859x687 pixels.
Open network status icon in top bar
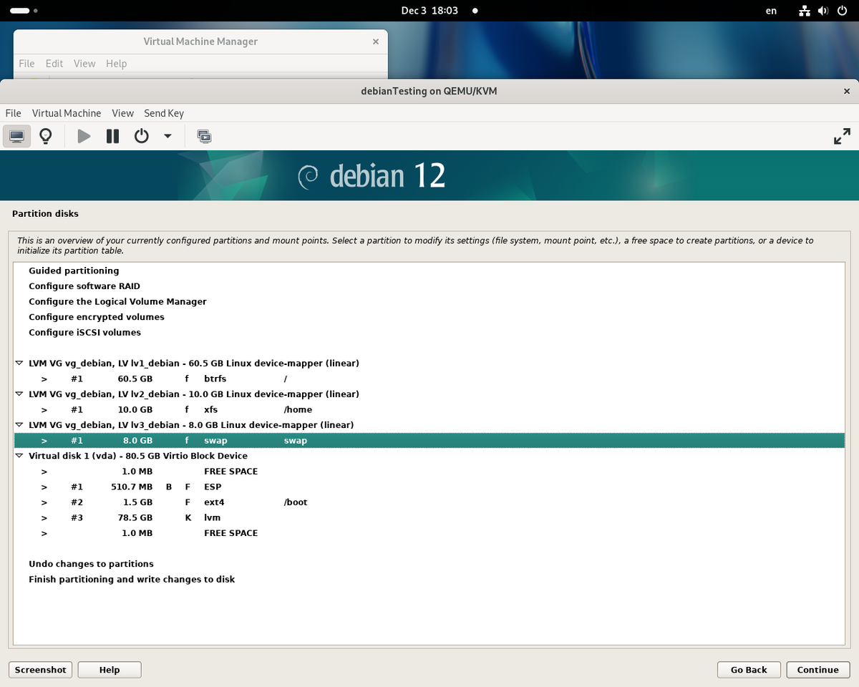pos(805,11)
